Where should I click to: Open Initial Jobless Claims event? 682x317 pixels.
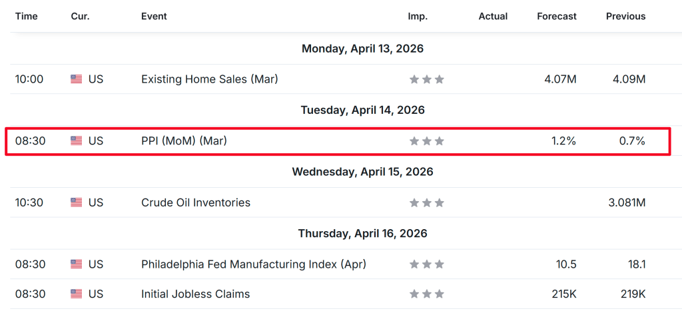(x=196, y=294)
